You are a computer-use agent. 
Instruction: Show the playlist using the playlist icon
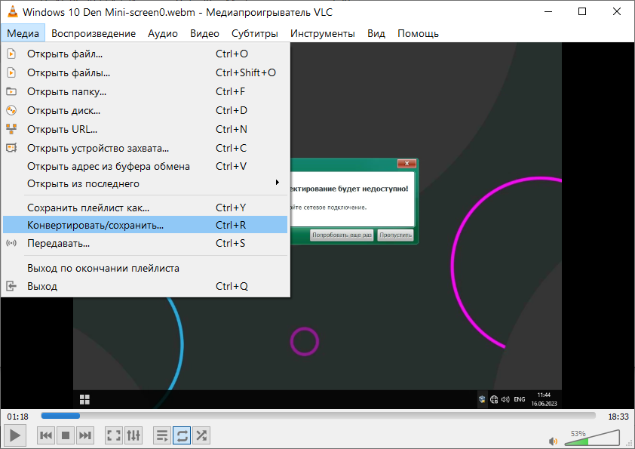coord(161,435)
